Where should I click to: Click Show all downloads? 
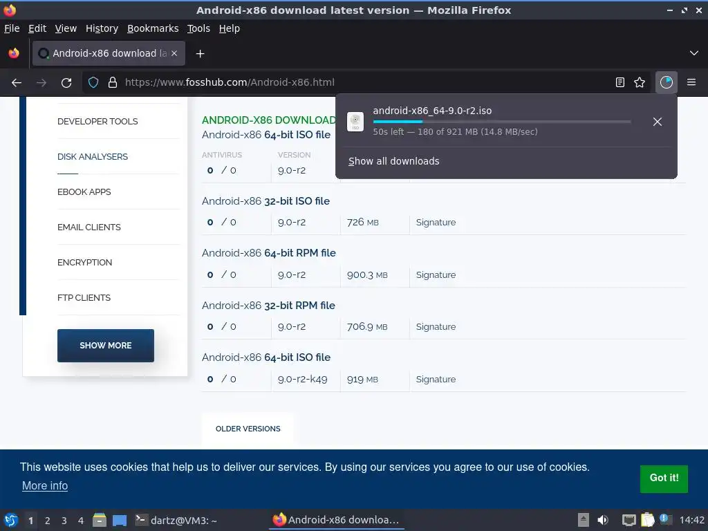[393, 161]
